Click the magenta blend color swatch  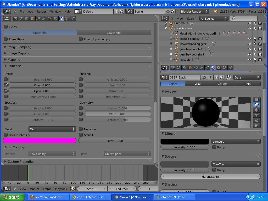40,141
